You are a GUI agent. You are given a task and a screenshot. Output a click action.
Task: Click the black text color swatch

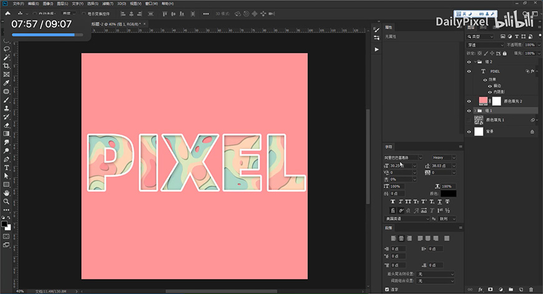(448, 194)
